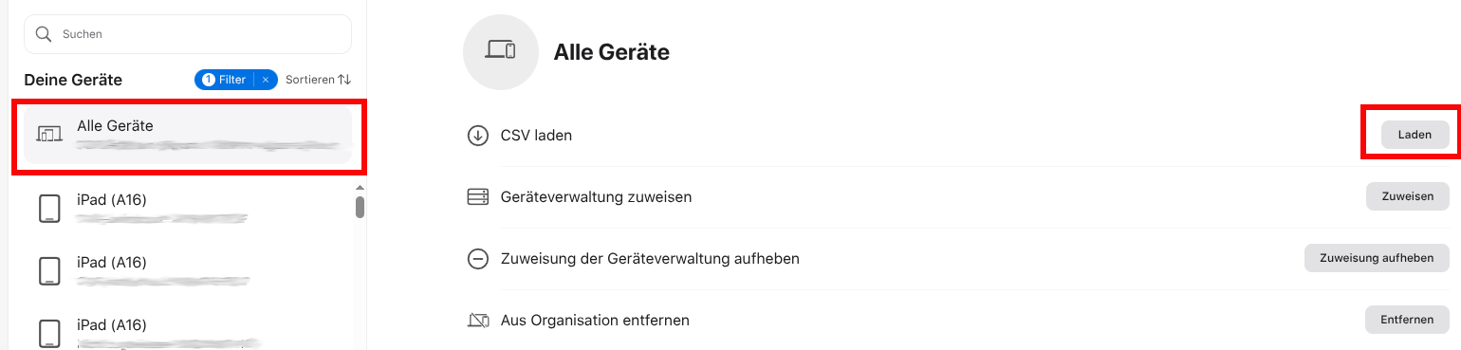This screenshot has width=1461, height=350.
Task: Click the Aus Organisation entfernen crossed-device icon
Action: 478,320
